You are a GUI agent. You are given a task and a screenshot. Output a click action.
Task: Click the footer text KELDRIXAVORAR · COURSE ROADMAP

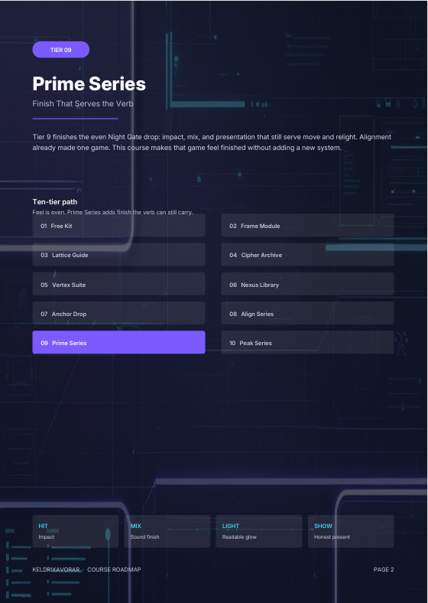coord(87,569)
